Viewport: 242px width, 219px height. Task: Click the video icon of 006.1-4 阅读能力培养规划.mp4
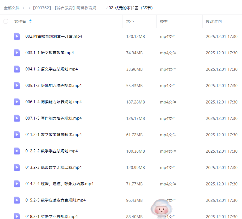[x=17, y=102]
